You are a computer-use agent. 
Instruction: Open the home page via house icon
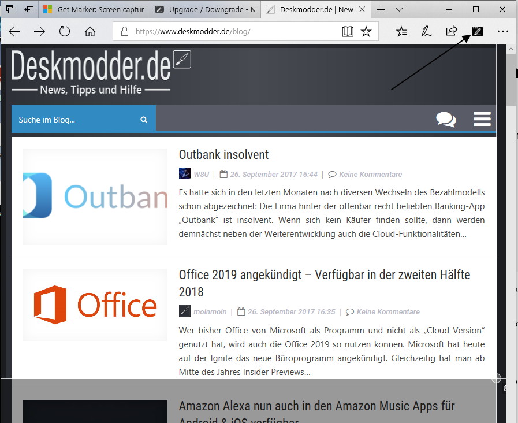[x=90, y=32]
